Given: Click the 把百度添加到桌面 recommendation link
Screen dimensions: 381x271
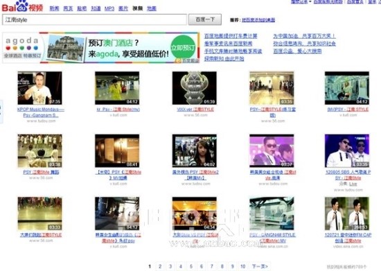Looking at the screenshot, I should [258, 20].
